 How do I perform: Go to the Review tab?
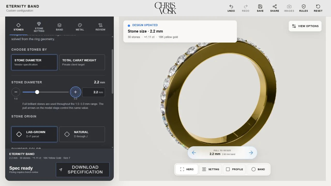100,27
